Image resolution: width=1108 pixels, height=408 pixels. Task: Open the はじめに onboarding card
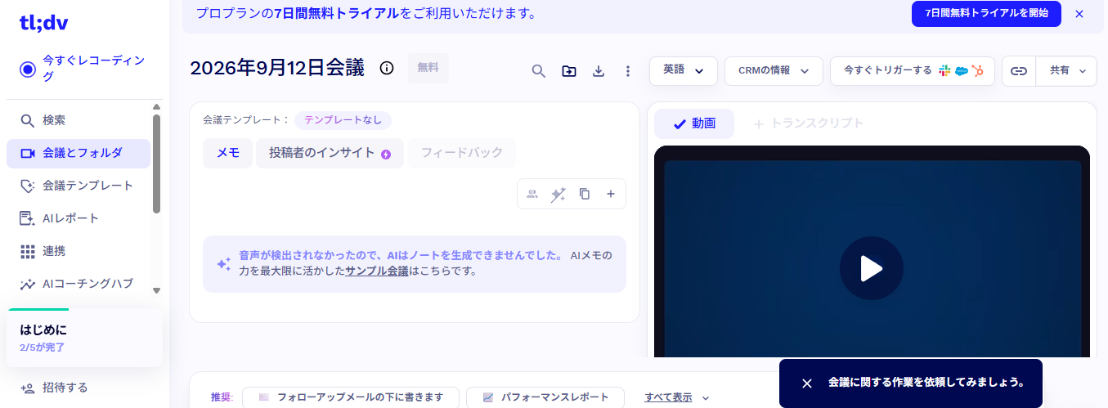click(x=84, y=338)
